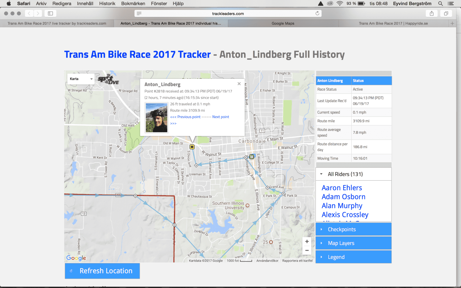The width and height of the screenshot is (461, 288).
Task: Click the Google logo on the map
Action: coord(76,258)
